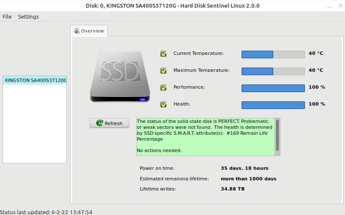
Task: Click the Maximum Temperature "40 °C" value
Action: point(316,70)
